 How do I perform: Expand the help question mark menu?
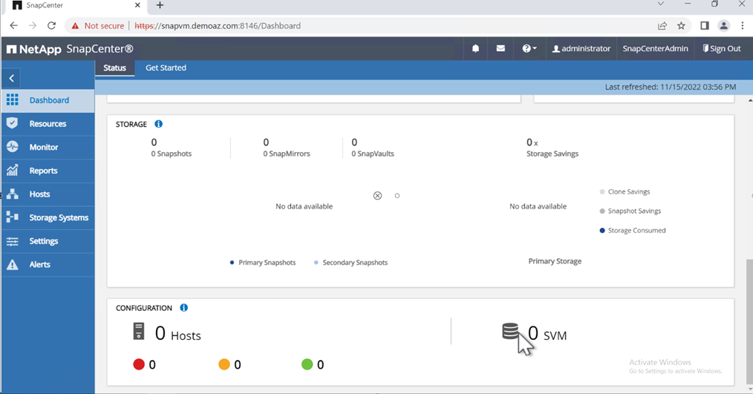click(529, 48)
